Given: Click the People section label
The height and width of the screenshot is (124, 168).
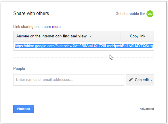Looking at the screenshot, I should coord(19,68).
